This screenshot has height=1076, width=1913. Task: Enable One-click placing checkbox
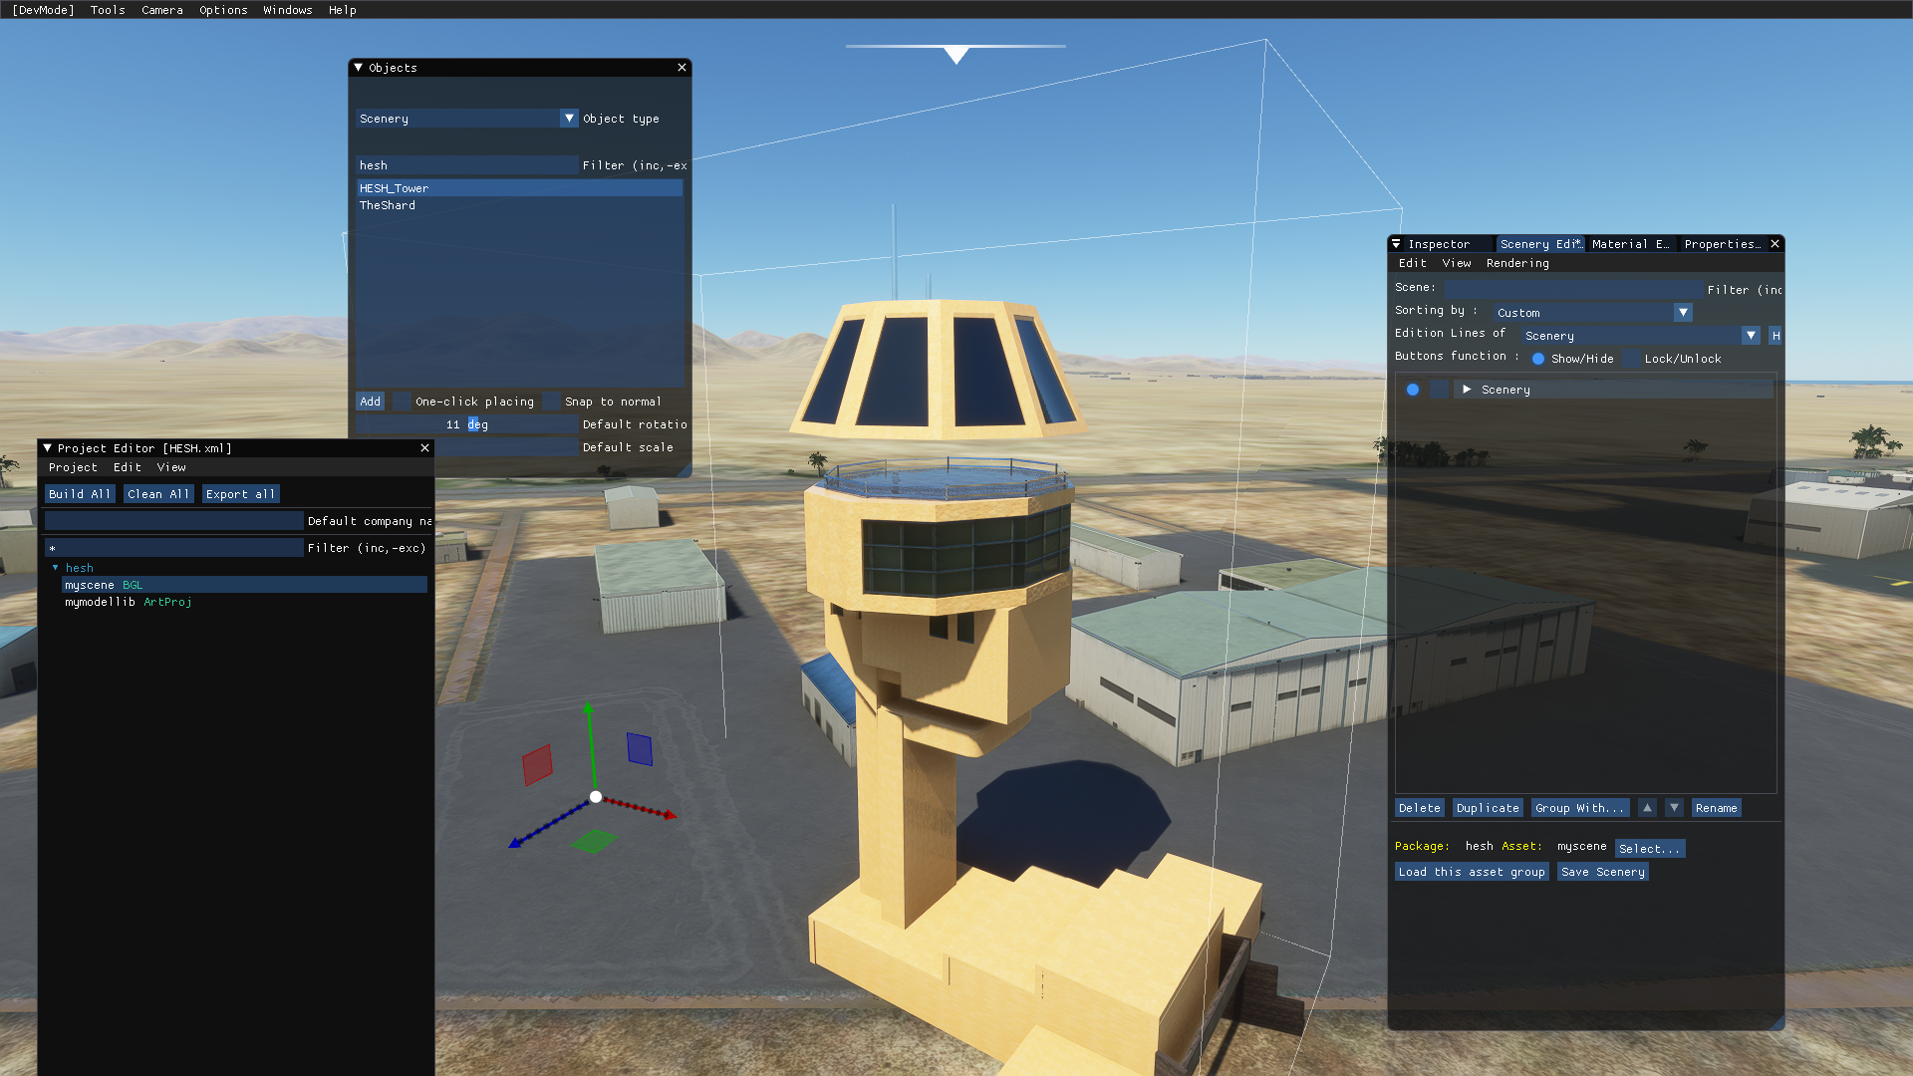pos(402,402)
